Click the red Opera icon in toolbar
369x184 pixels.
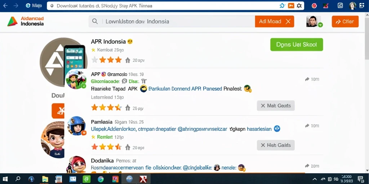click(314, 6)
